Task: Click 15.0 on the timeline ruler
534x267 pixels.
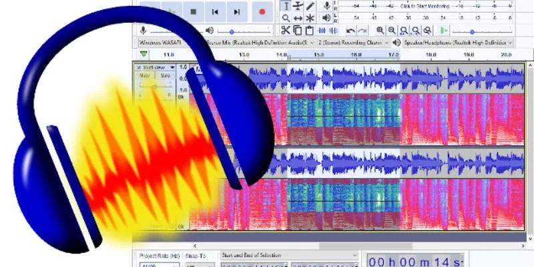Action: click(318, 55)
